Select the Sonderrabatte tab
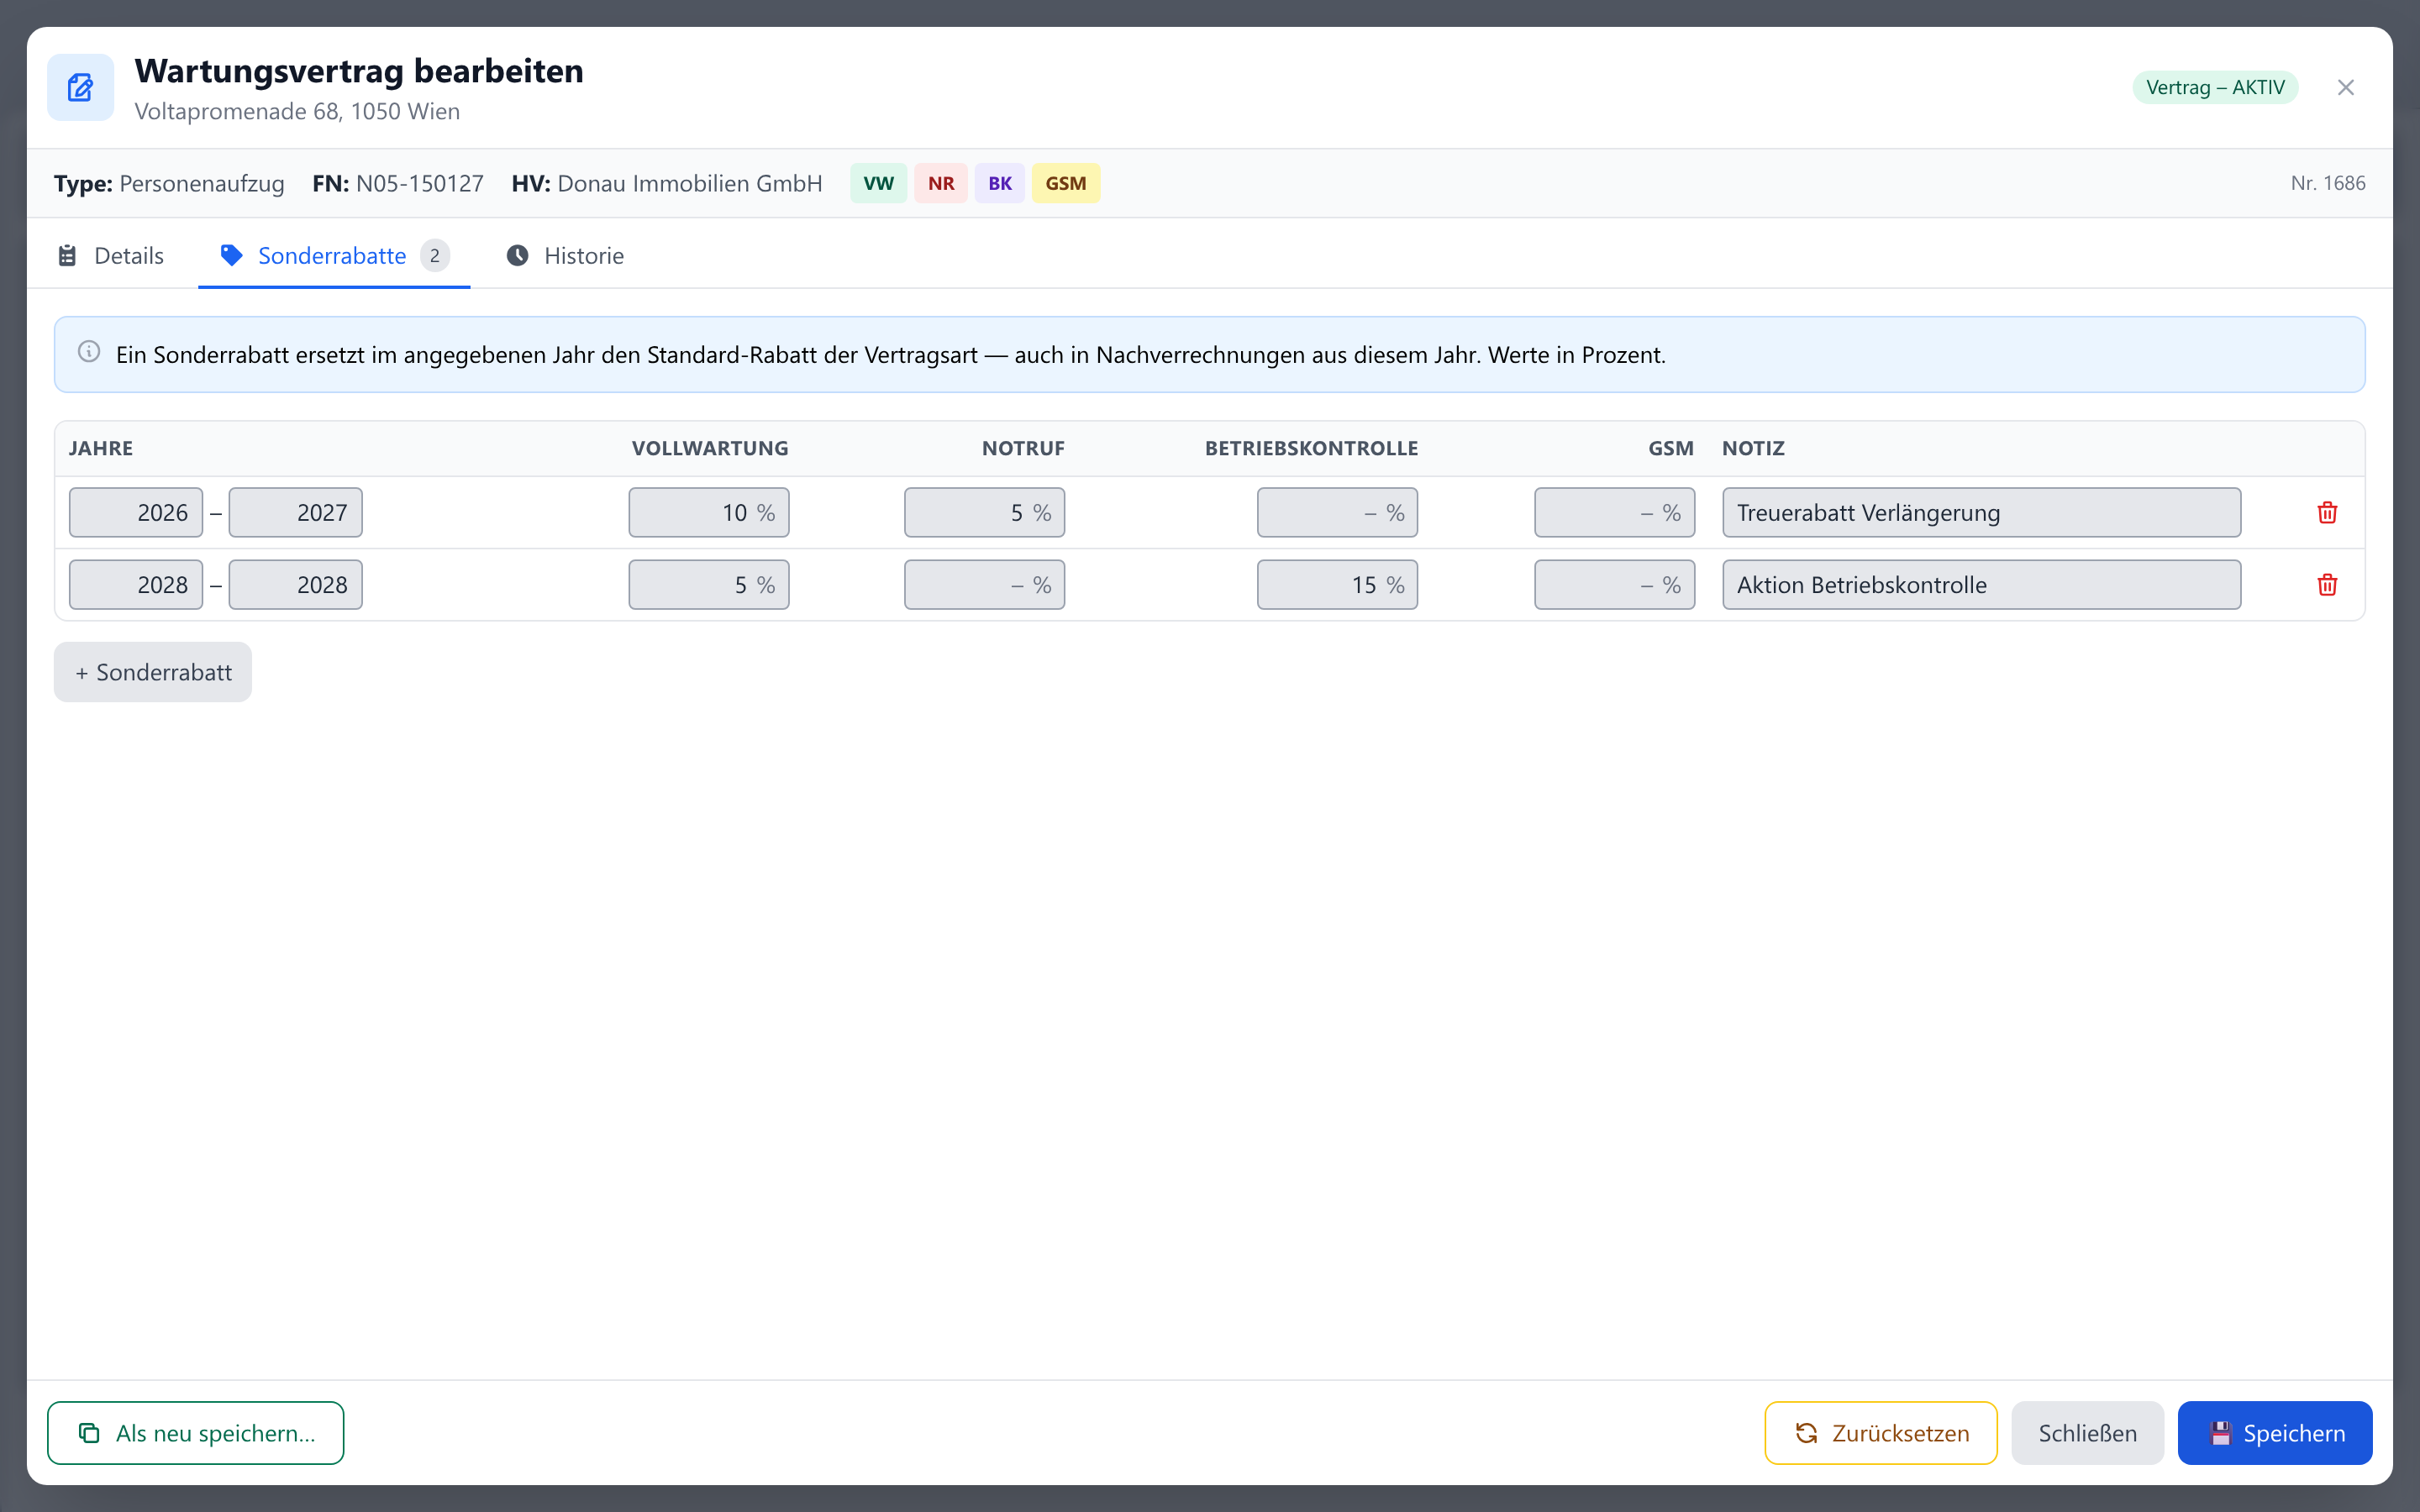 [x=334, y=256]
